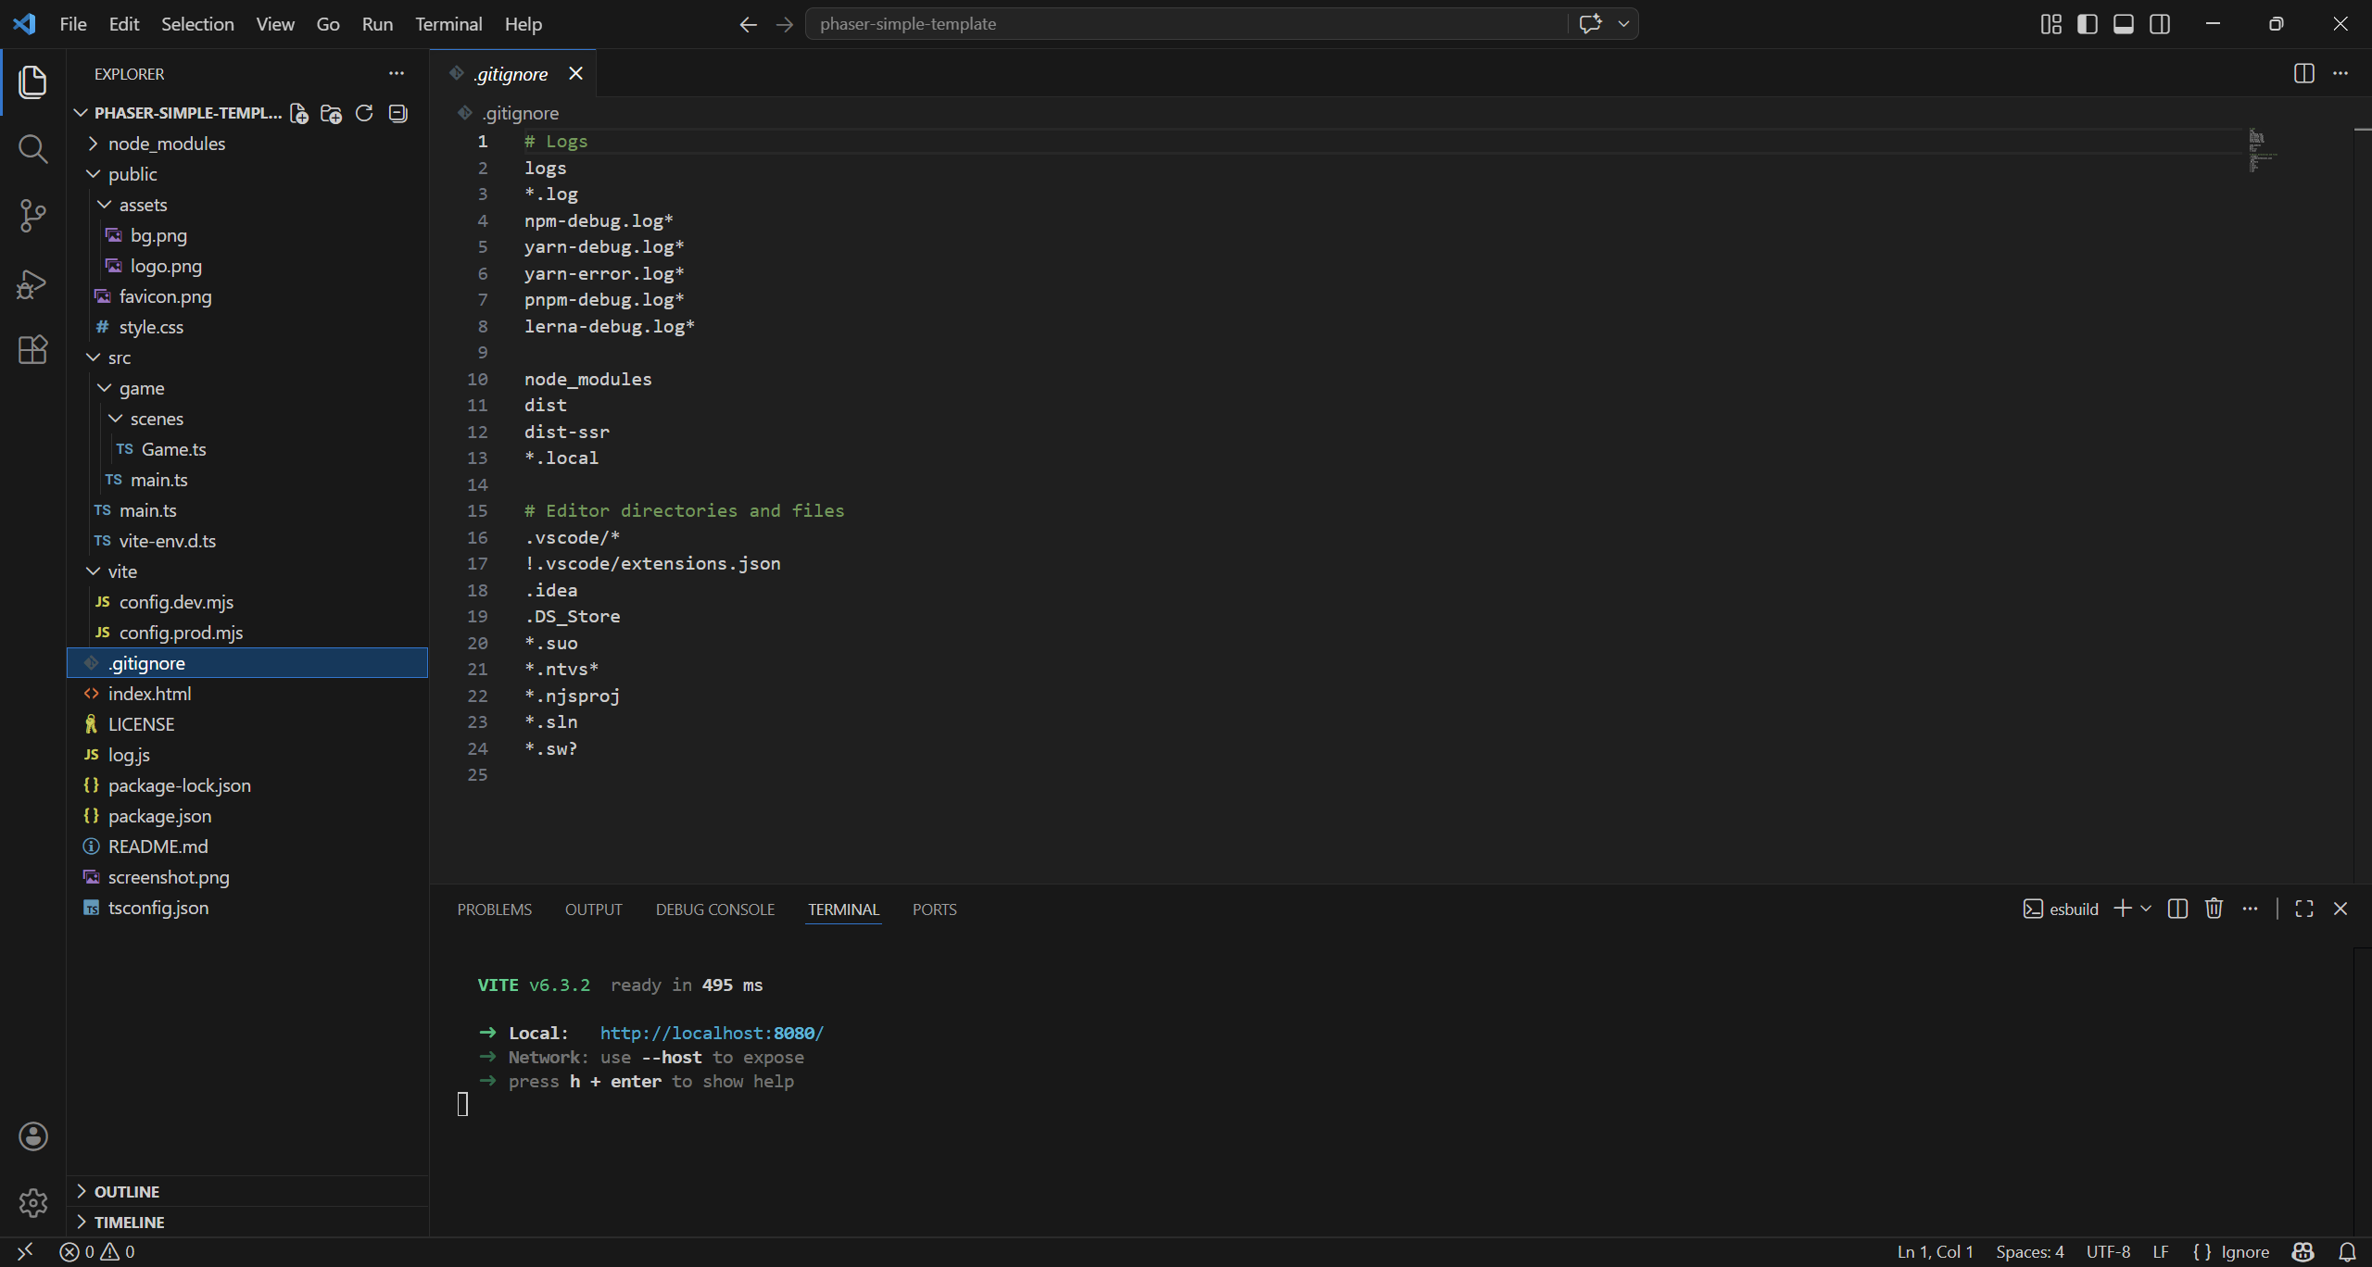Open the new terminal launch profile dropdown
This screenshot has width=2372, height=1267.
pos(2146,909)
